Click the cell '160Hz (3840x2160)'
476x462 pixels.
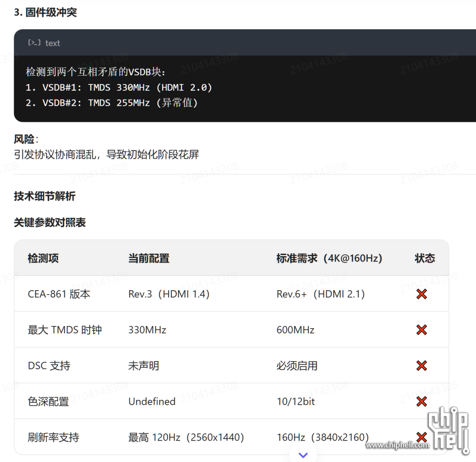coord(323,437)
